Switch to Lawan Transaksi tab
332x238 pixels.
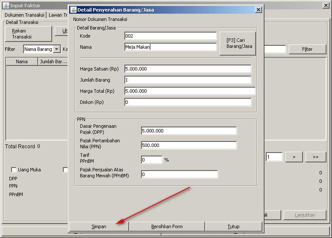coord(58,15)
